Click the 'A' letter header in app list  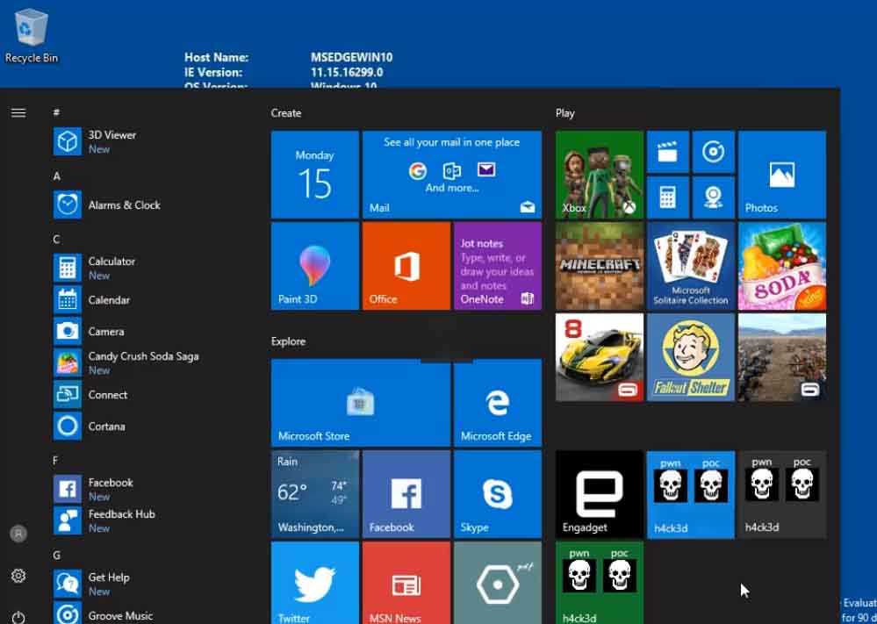56,176
